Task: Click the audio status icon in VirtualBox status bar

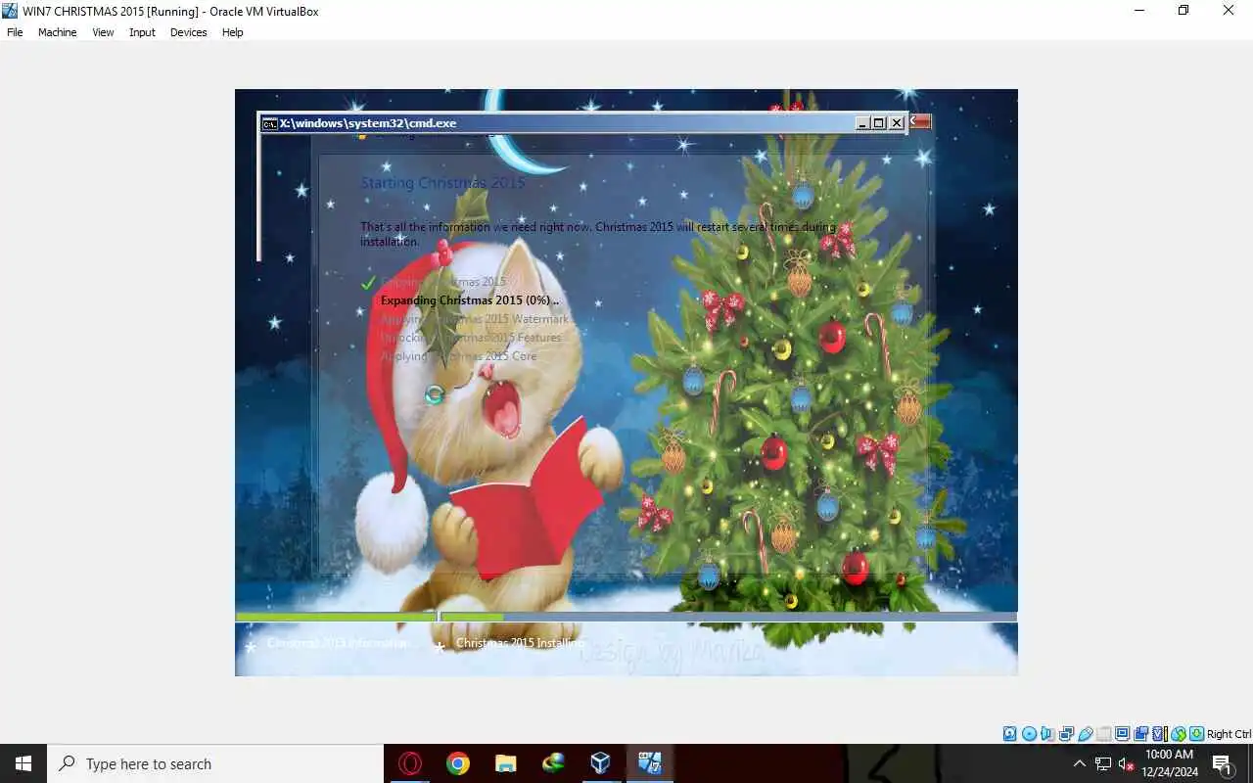Action: click(x=1047, y=734)
